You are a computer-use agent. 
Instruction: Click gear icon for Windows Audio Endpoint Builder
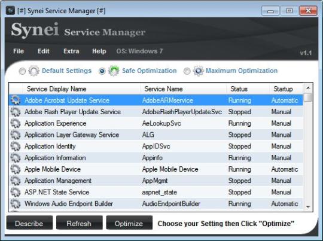[16, 204]
